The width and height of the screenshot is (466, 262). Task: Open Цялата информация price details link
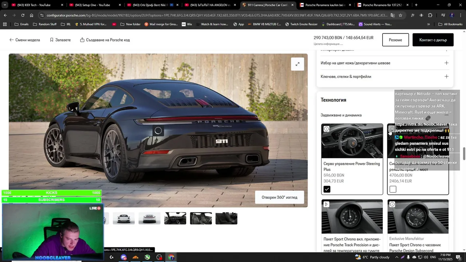pos(328,44)
